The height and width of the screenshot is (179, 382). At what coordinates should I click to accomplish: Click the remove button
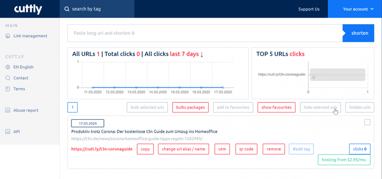(x=274, y=149)
